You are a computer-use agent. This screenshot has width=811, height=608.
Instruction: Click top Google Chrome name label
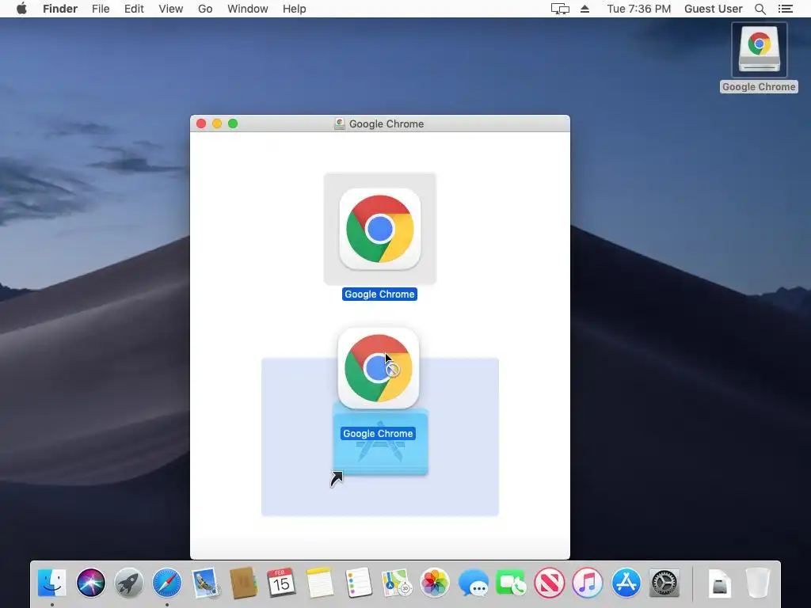point(379,294)
